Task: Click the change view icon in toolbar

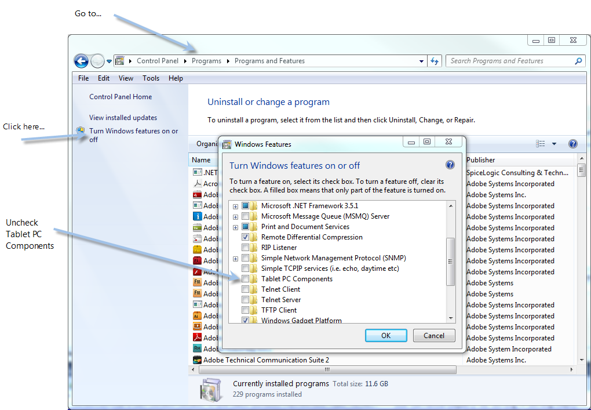Action: (x=540, y=143)
